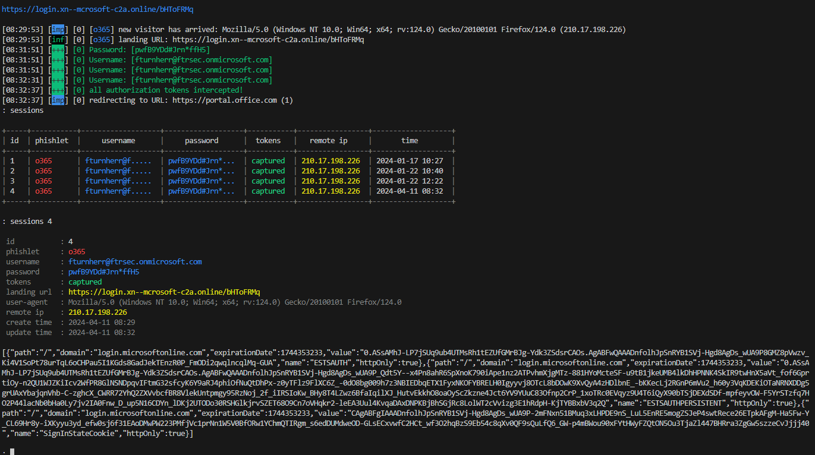Image resolution: width=815 pixels, height=455 pixels.
Task: Click the truncated password cell in session row 3
Action: pyautogui.click(x=202, y=181)
